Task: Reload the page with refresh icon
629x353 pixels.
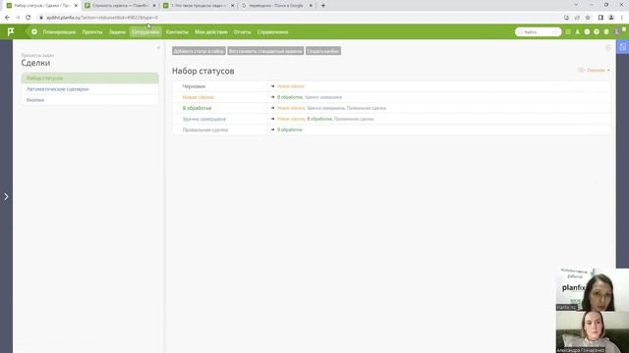Action: 28,18
